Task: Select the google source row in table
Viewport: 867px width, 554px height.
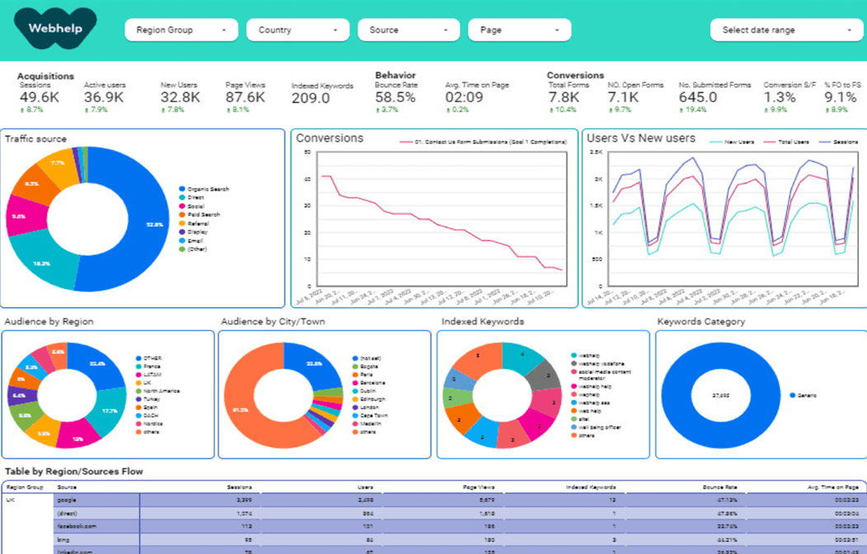Action: (66, 499)
